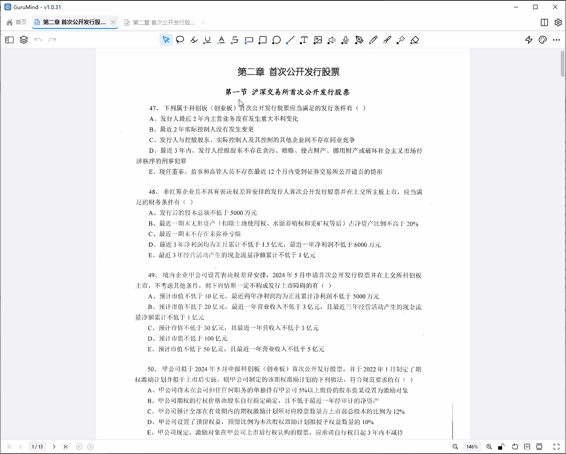Viewport: 566px width, 454px height.
Task: Toggle the unlock padlock icon
Action: (x=501, y=447)
